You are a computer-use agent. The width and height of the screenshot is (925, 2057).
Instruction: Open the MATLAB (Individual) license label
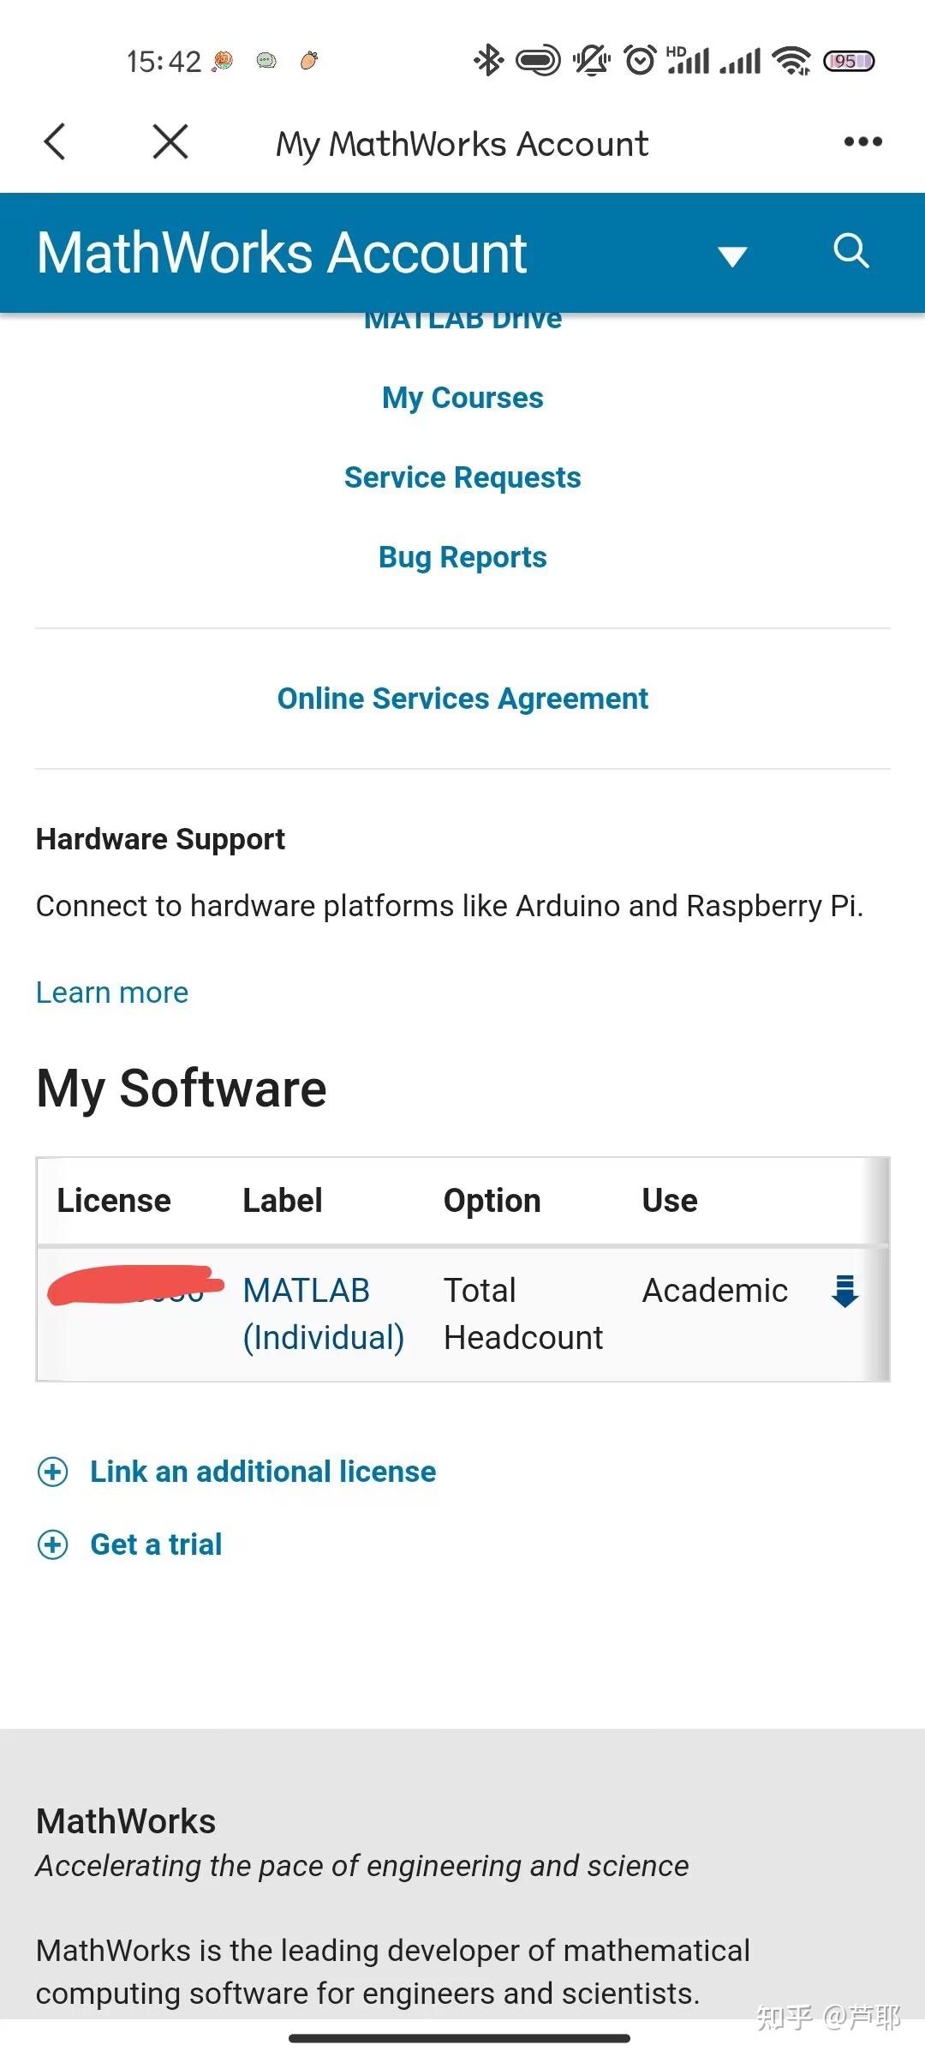pos(323,1314)
